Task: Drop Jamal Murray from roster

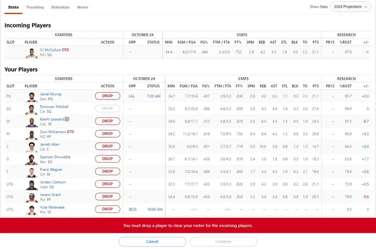Action: [107, 96]
